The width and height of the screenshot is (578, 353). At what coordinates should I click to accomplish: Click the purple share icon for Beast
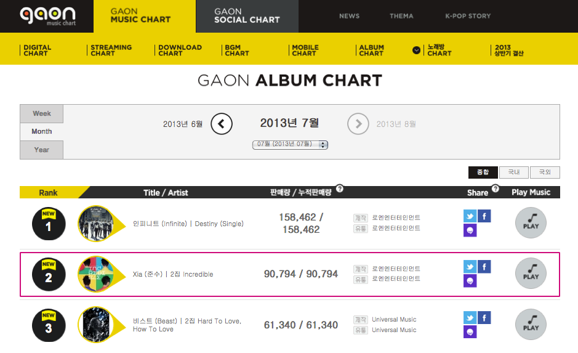(470, 333)
